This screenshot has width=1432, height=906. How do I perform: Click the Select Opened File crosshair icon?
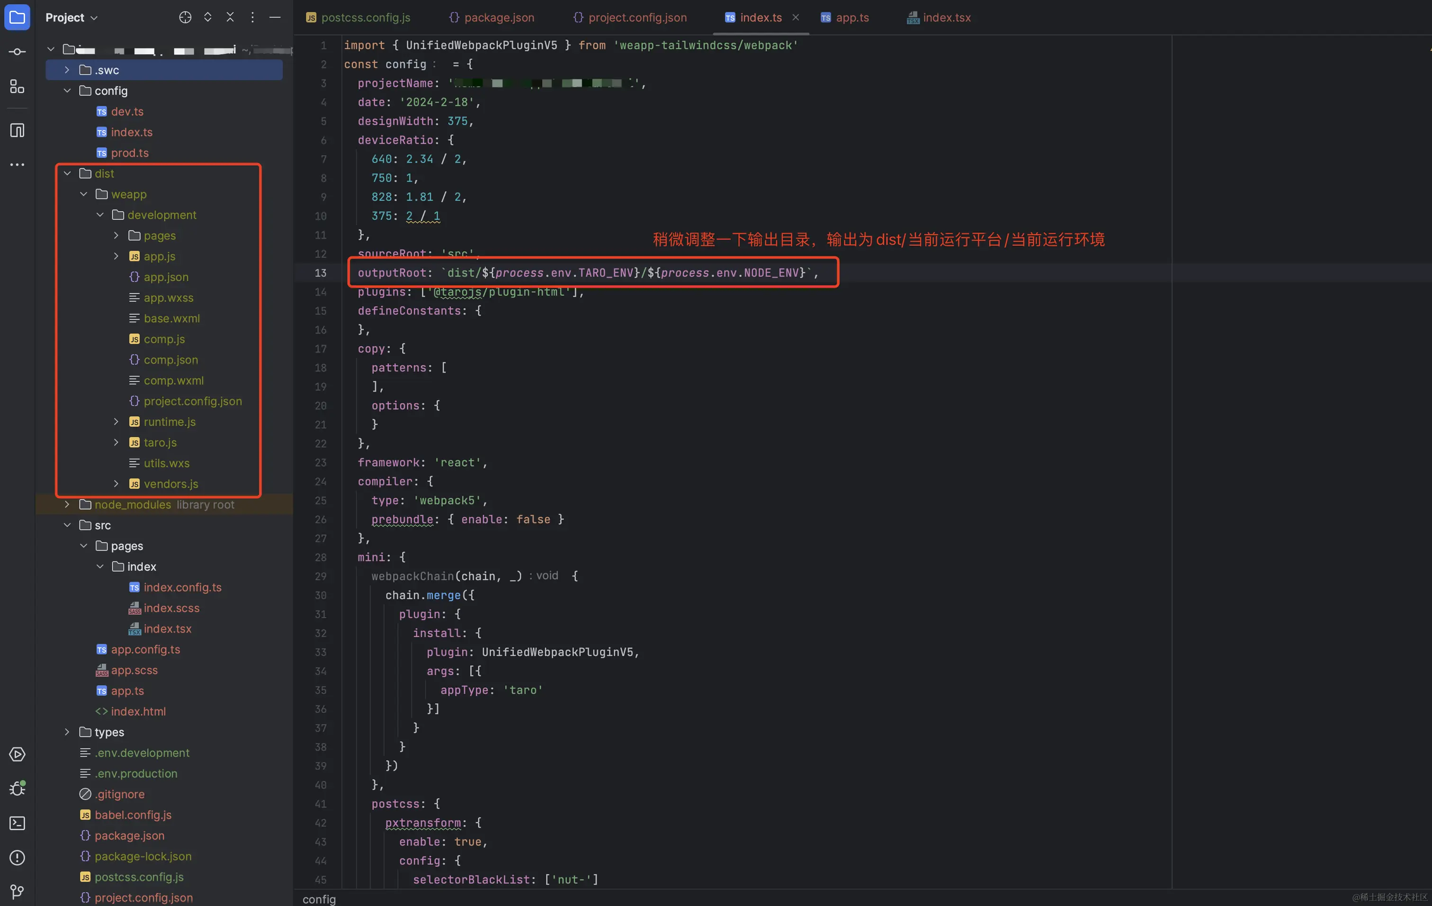[x=185, y=17]
